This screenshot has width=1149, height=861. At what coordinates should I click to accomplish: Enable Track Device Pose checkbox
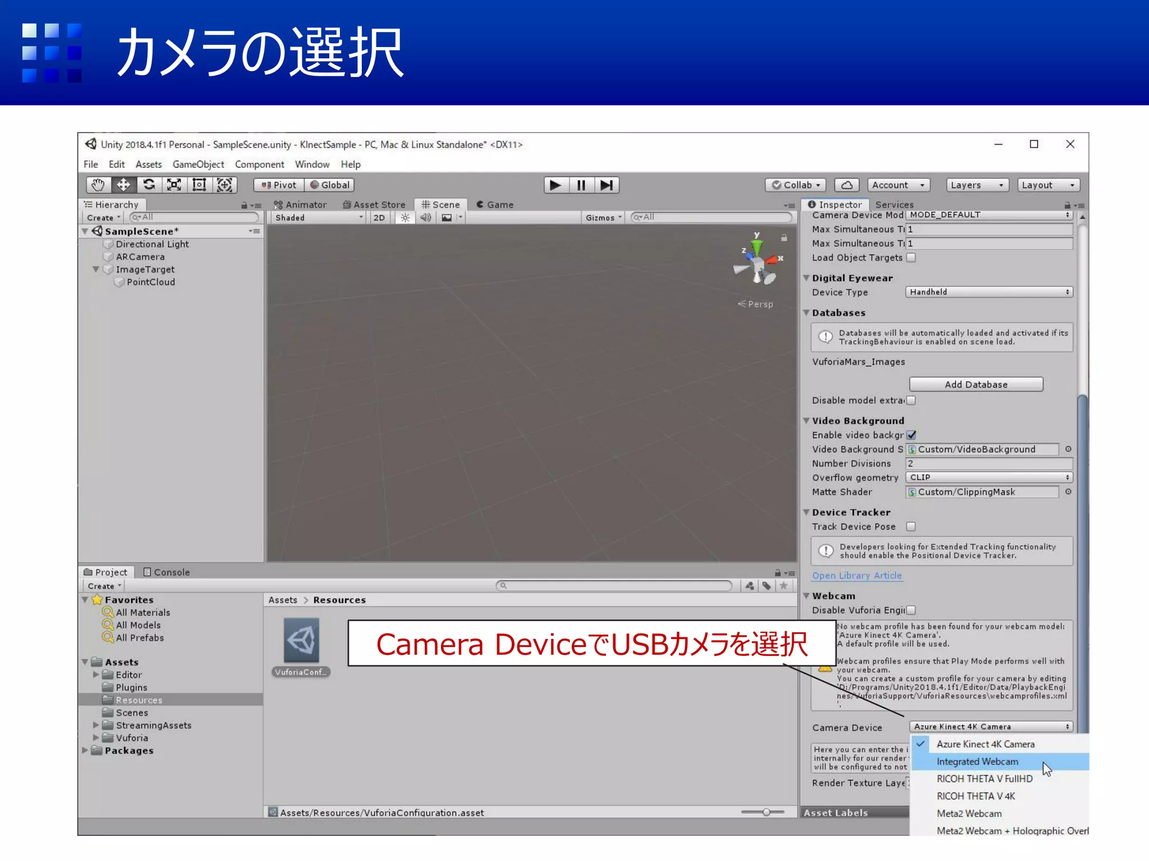point(911,526)
